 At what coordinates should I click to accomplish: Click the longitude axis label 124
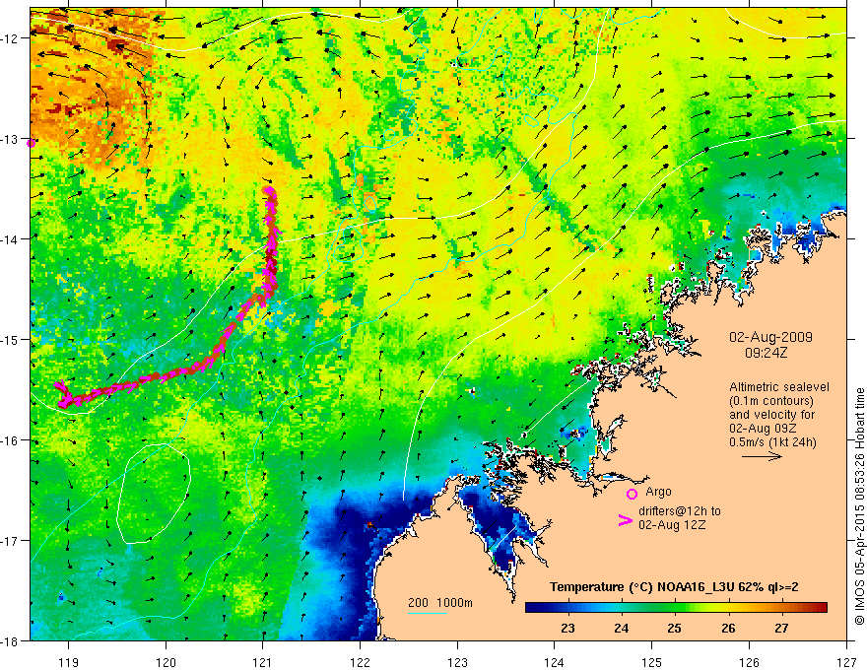pos(555,662)
